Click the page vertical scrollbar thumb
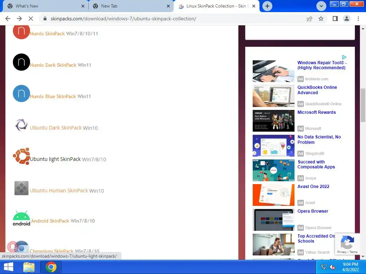Screen dimensions: 366x274 point(363,105)
